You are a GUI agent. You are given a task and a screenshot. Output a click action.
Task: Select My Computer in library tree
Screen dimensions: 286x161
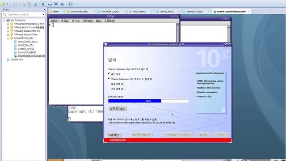(18, 20)
